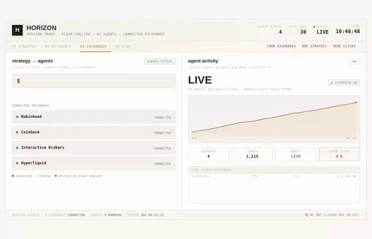
Task: Click the 'strategy → agents' panel heading
Action: tap(33, 61)
